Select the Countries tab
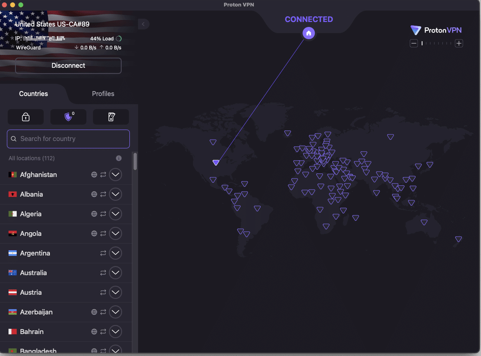This screenshot has height=356, width=481. [x=33, y=94]
